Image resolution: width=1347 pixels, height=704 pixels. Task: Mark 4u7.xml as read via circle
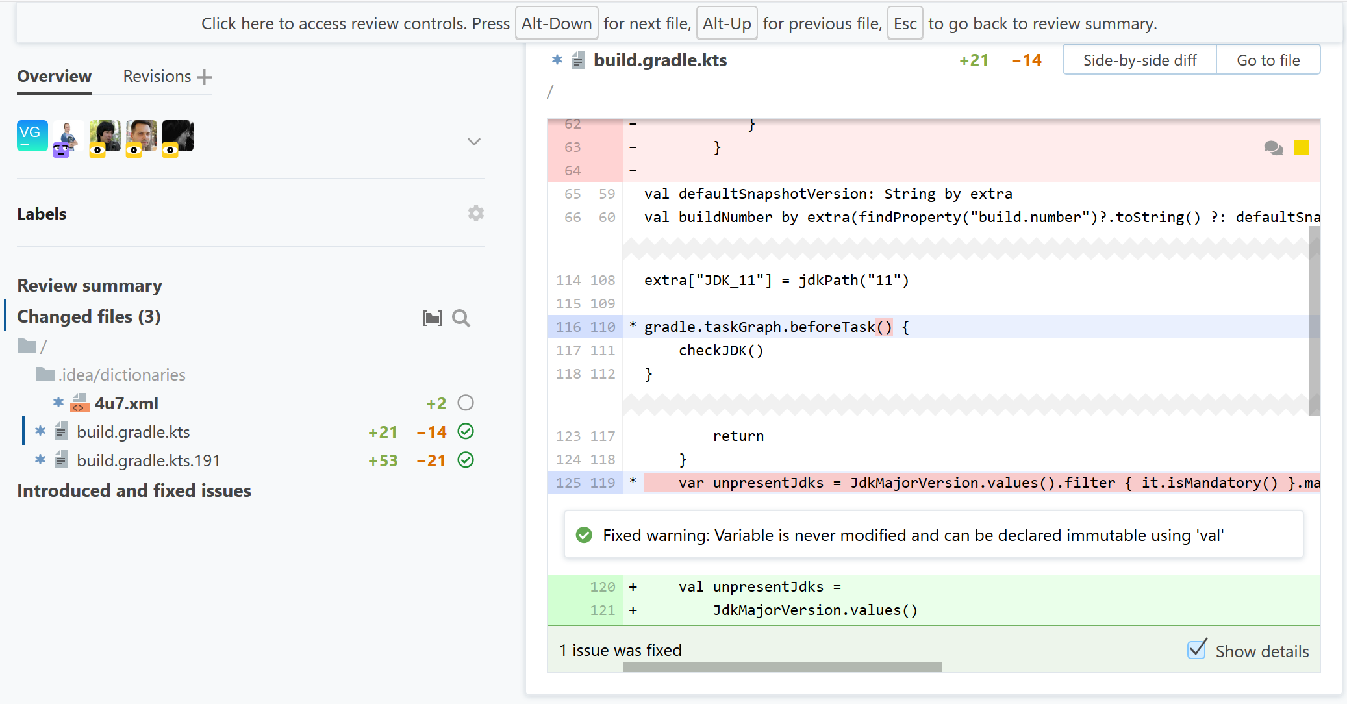coord(466,403)
